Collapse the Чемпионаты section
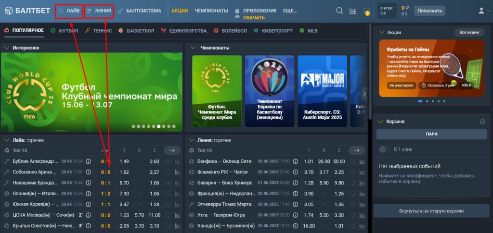 tap(194, 48)
